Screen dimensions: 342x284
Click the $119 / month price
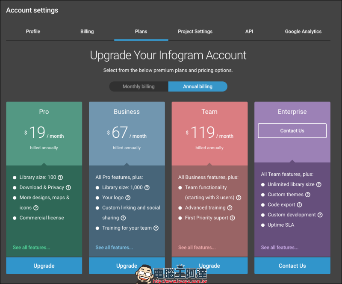pyautogui.click(x=209, y=133)
